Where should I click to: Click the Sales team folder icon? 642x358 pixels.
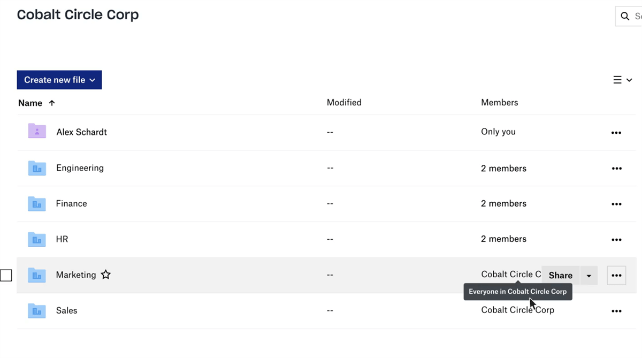click(37, 310)
